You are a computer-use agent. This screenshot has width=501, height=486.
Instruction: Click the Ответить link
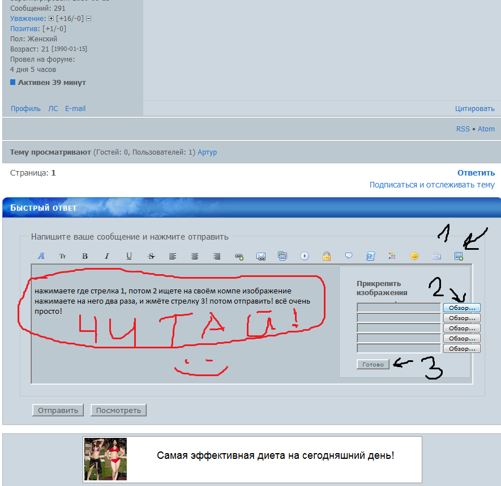pyautogui.click(x=476, y=173)
